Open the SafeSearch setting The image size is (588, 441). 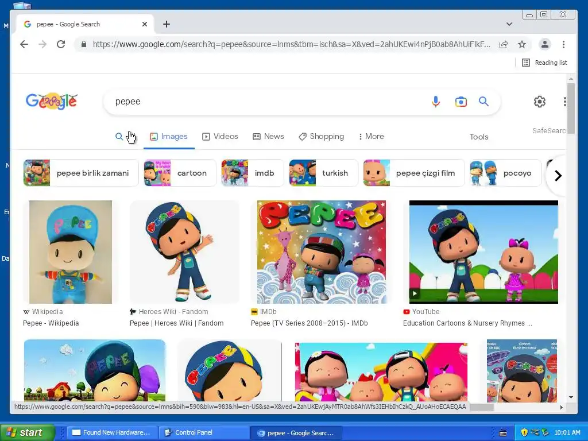click(548, 130)
